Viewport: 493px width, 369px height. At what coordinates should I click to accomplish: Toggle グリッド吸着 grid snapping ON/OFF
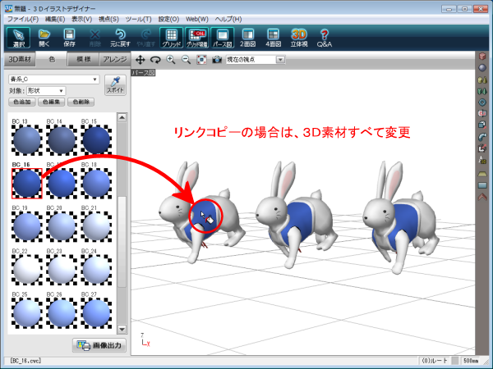click(x=196, y=39)
